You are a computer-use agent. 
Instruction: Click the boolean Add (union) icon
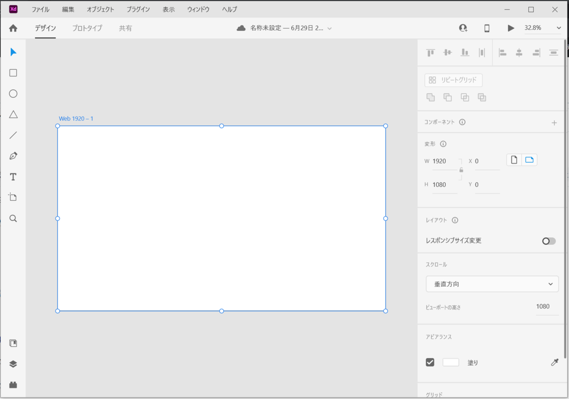coord(431,97)
